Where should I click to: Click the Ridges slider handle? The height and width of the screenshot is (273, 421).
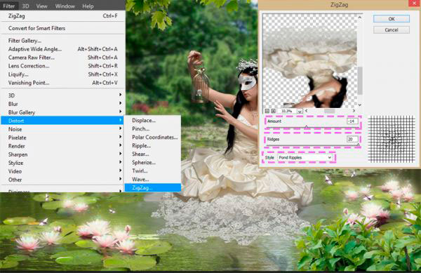[358, 145]
